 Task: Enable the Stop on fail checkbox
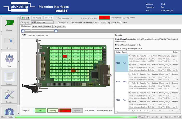pos(124,18)
